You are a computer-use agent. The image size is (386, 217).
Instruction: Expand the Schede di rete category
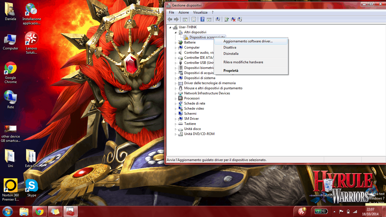[175, 104]
